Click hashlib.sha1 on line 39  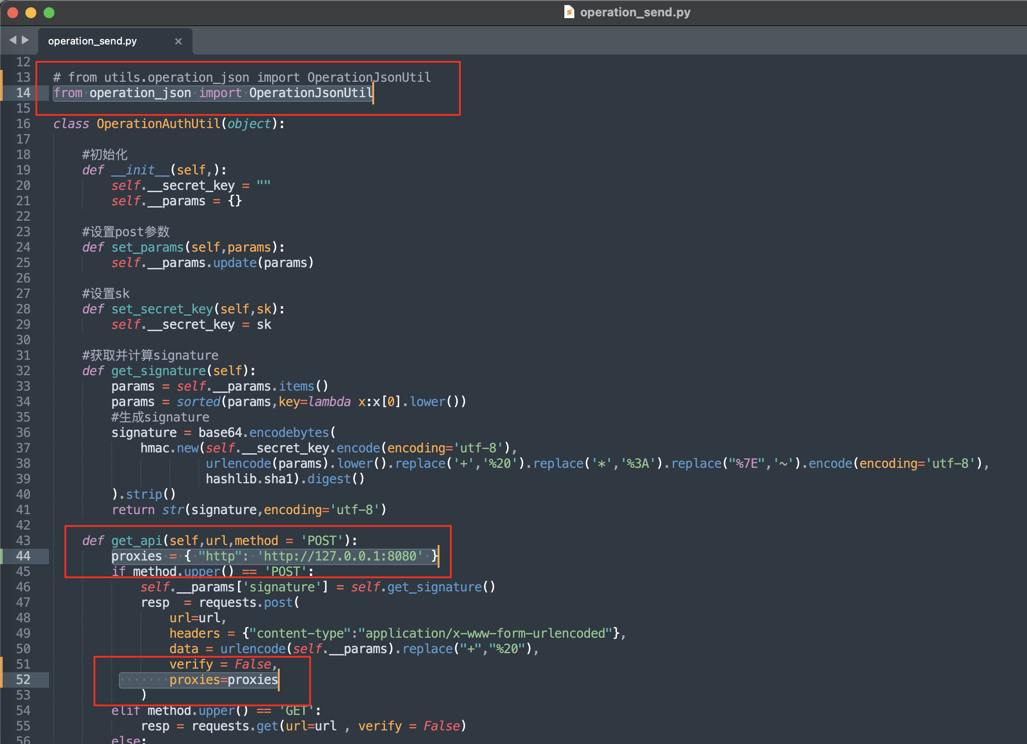[249, 479]
